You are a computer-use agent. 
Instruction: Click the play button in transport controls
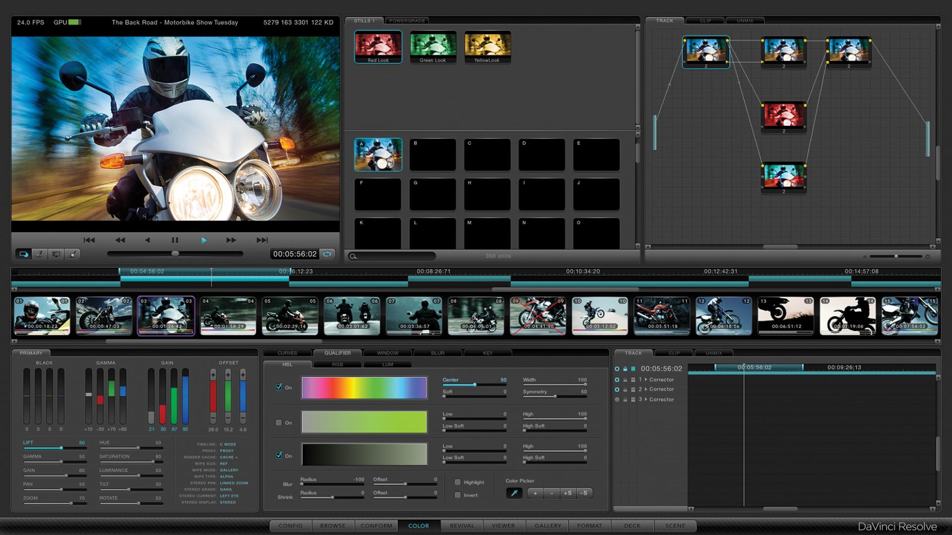pos(203,240)
